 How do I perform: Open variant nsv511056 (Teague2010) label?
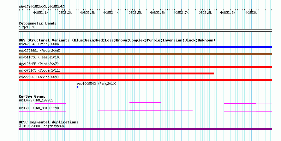coord(40,57)
